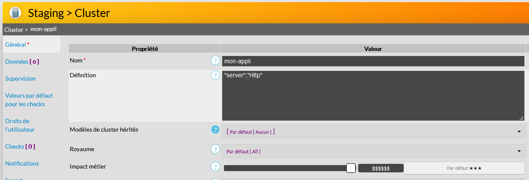Open the Données tab

(22, 62)
